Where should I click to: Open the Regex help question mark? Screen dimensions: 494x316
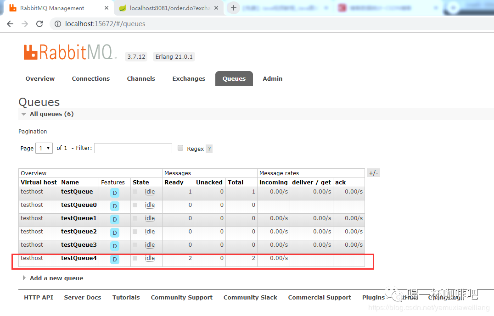(x=209, y=149)
